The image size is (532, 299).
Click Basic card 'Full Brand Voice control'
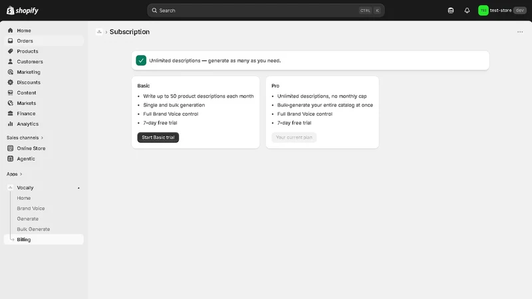pos(171,114)
